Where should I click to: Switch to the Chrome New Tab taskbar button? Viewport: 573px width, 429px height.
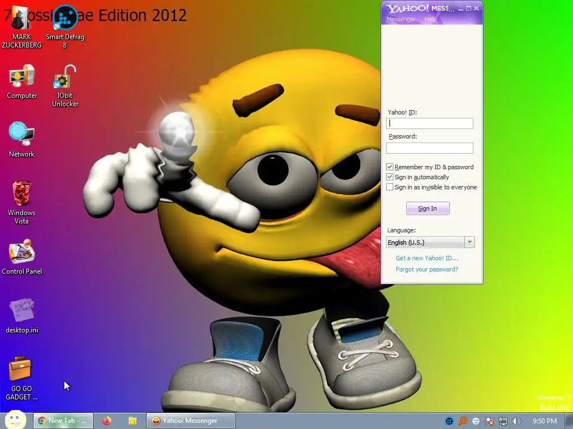63,421
